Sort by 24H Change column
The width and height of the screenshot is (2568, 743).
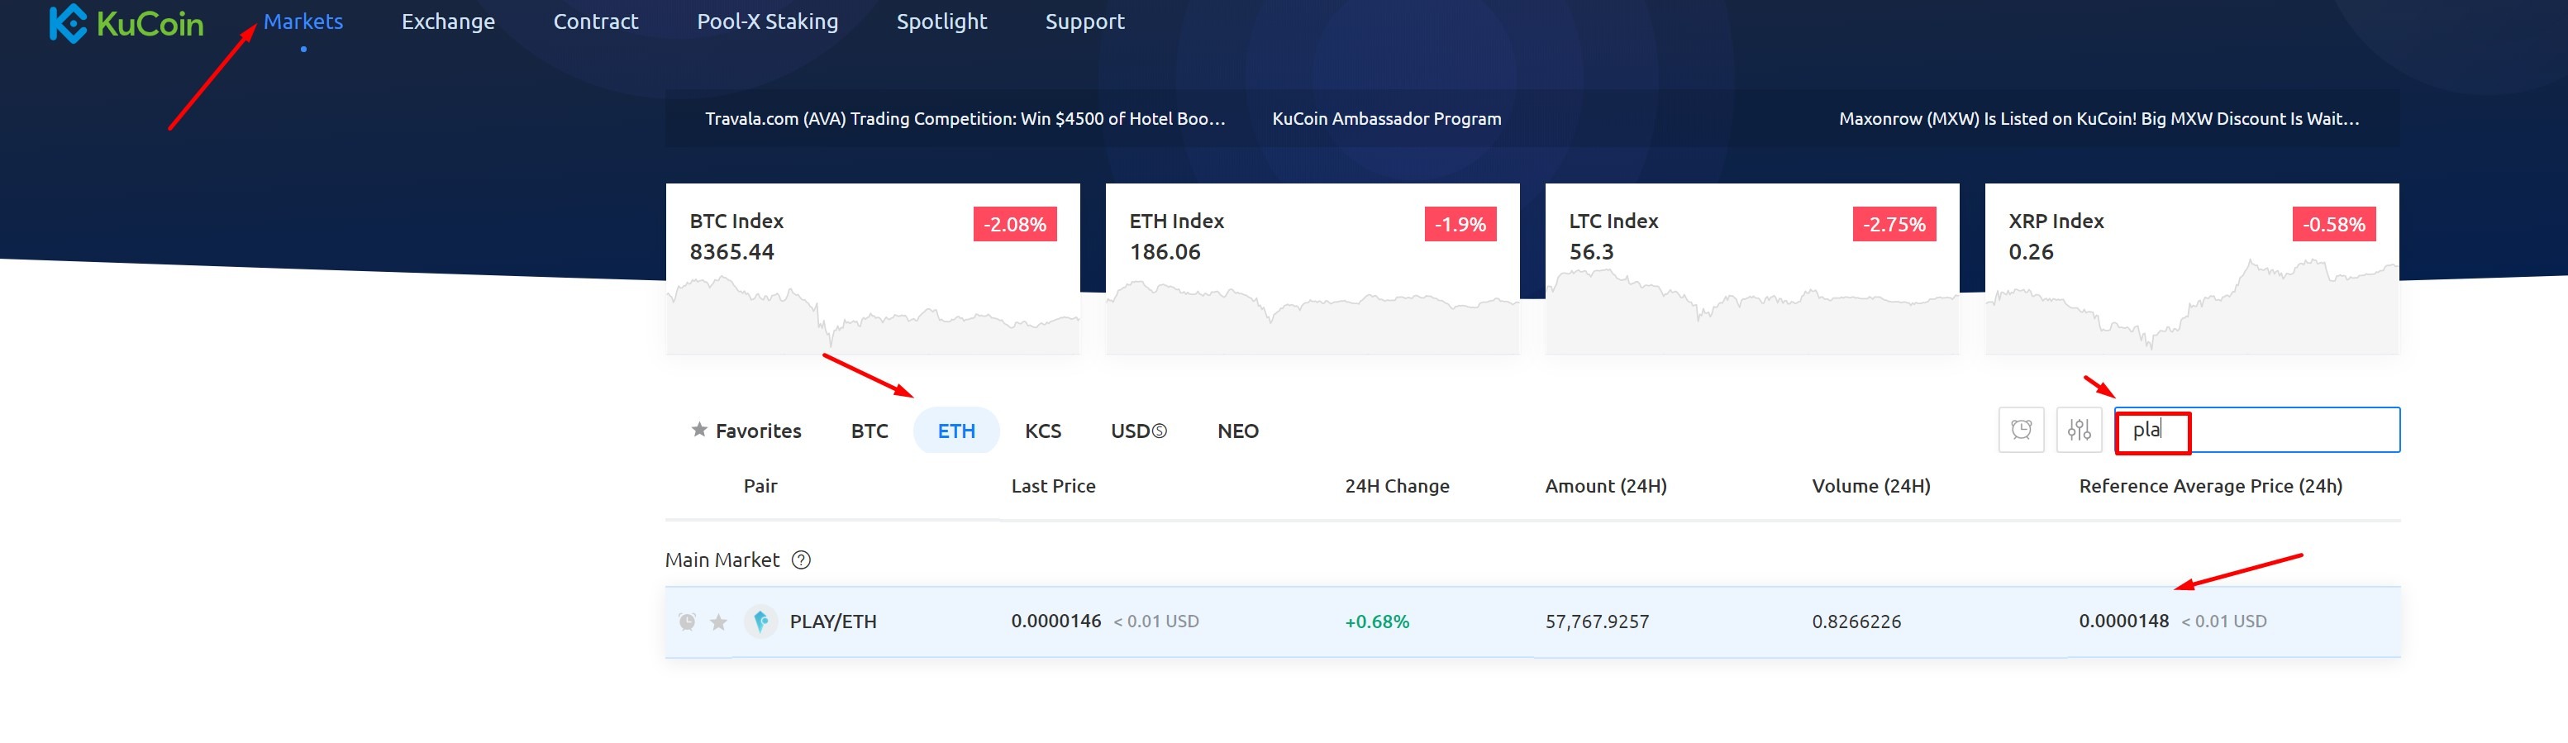(1397, 486)
